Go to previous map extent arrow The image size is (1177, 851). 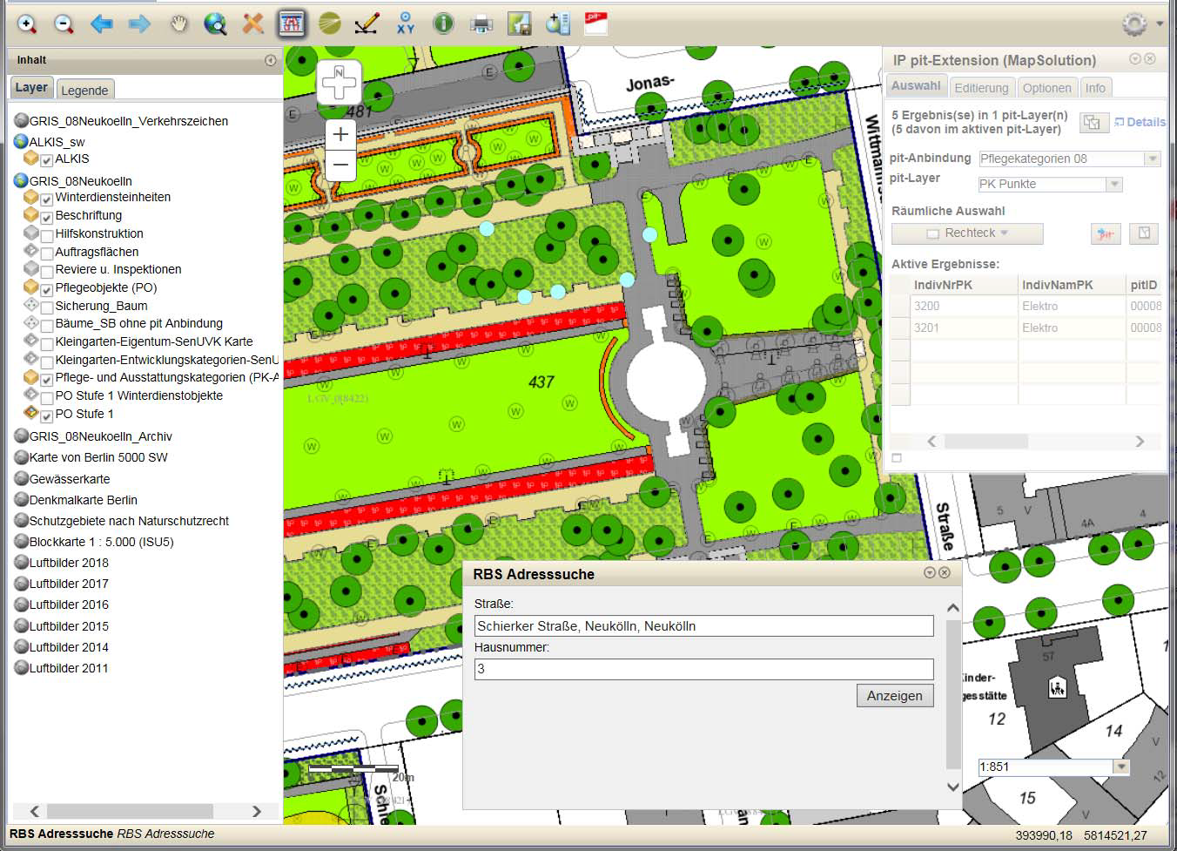pos(102,24)
